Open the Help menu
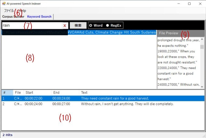 point(22,11)
